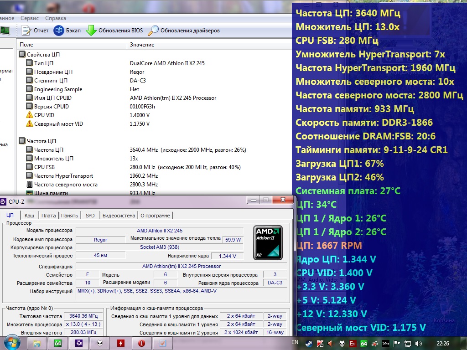Select Частота северного моста chip icon
The width and height of the screenshot is (467, 350).
point(29,184)
